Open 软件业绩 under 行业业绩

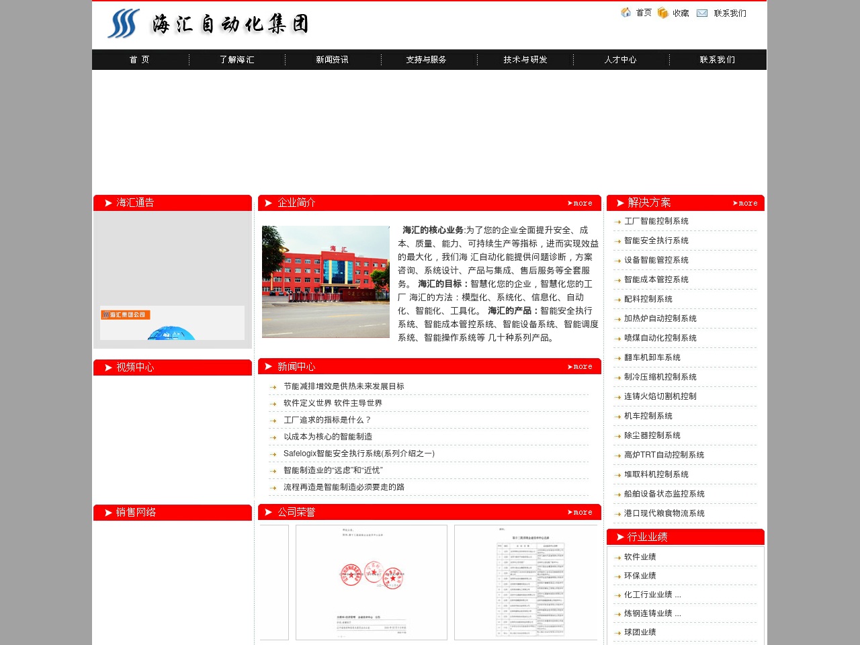click(x=640, y=557)
